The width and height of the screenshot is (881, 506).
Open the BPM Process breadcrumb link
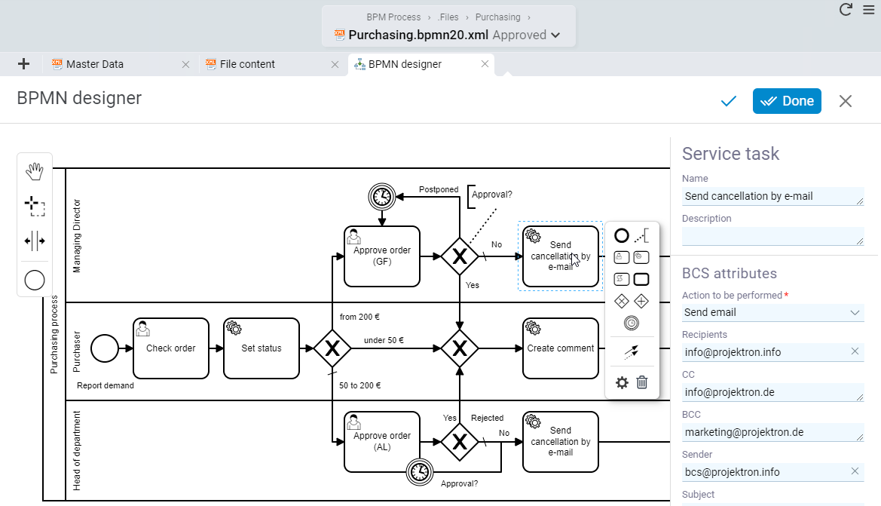click(393, 17)
